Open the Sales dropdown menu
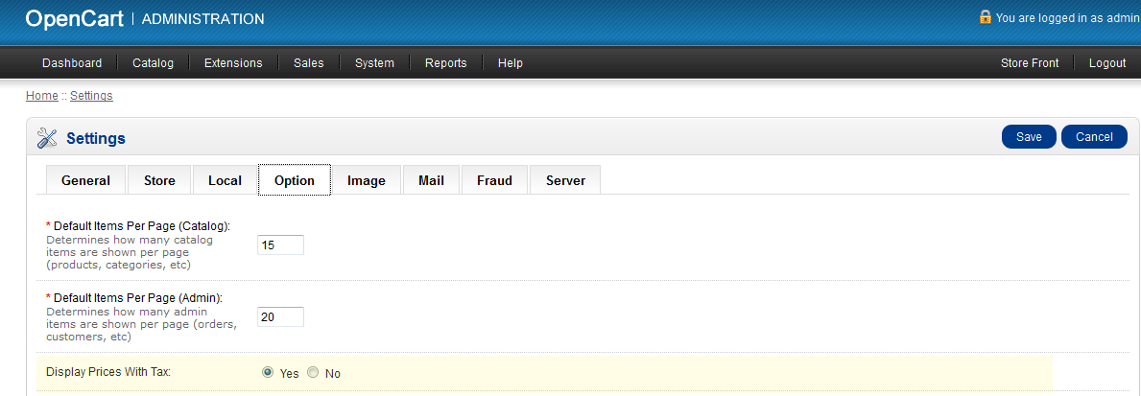 [308, 63]
